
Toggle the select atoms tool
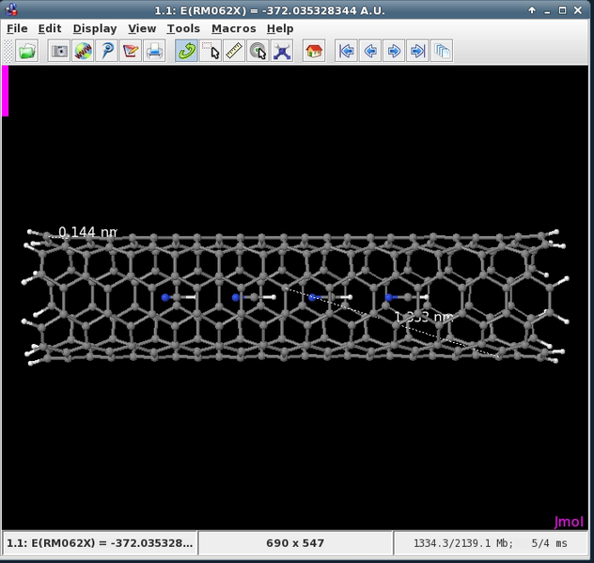211,51
